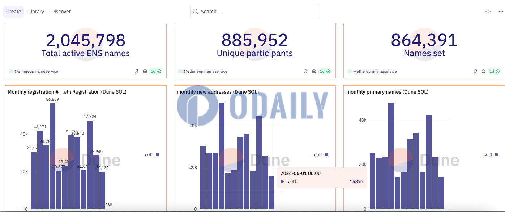This screenshot has height=212, width=505.
Task: Click the 1d refresh badge on Total active ENS names card
Action: click(x=156, y=71)
